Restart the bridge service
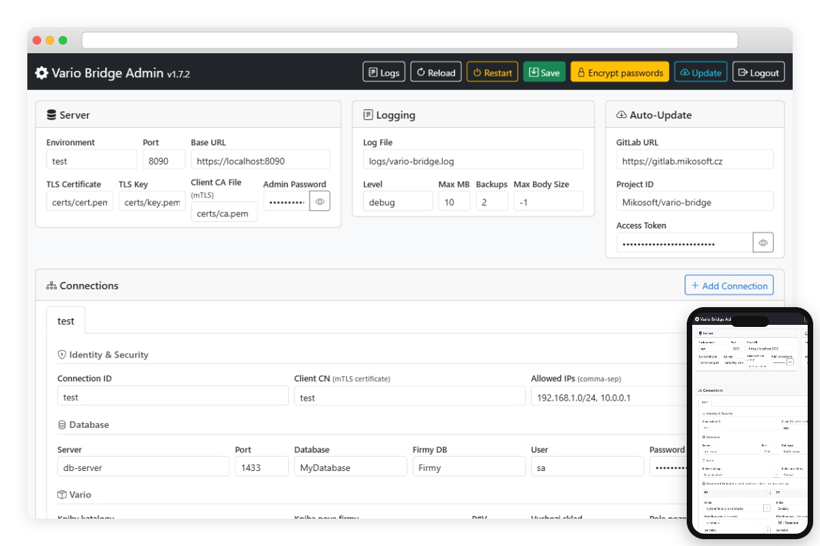 pyautogui.click(x=492, y=72)
